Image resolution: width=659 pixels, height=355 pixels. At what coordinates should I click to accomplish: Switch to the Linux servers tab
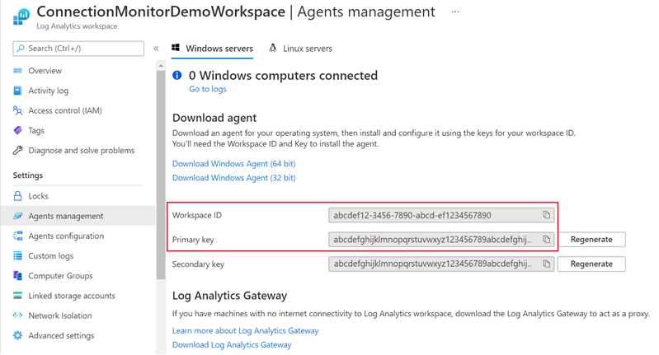coord(301,49)
